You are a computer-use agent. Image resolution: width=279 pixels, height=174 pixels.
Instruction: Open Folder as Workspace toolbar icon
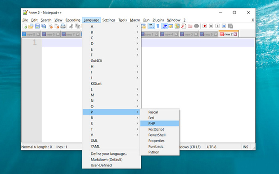click(190, 26)
